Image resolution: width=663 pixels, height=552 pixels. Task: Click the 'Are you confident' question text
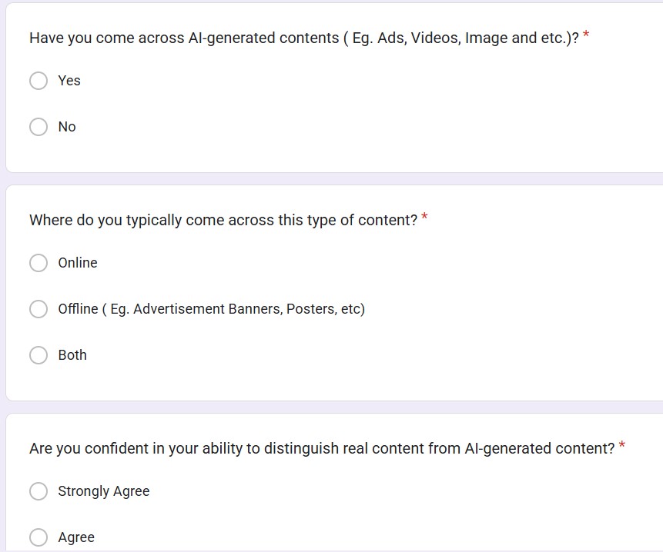(322, 448)
